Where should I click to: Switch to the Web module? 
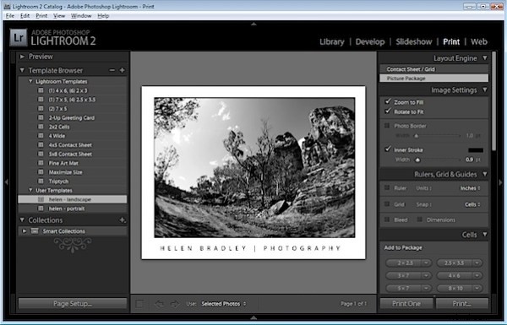click(x=479, y=41)
